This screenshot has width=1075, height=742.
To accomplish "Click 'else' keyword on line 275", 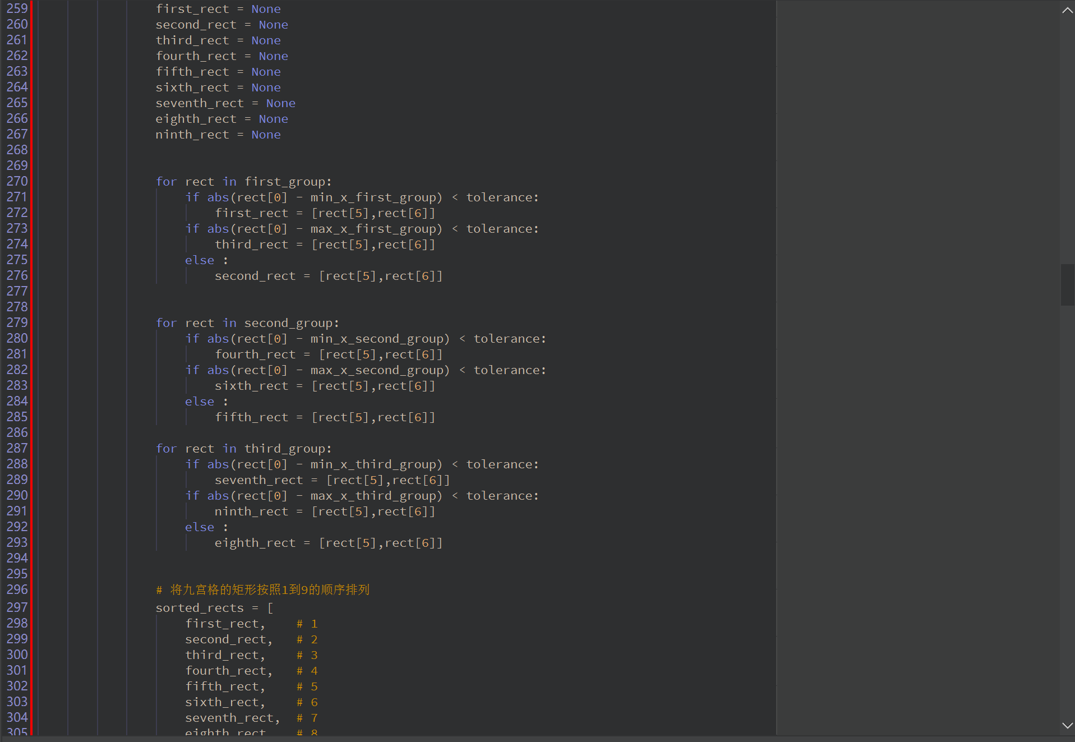I will pos(199,260).
